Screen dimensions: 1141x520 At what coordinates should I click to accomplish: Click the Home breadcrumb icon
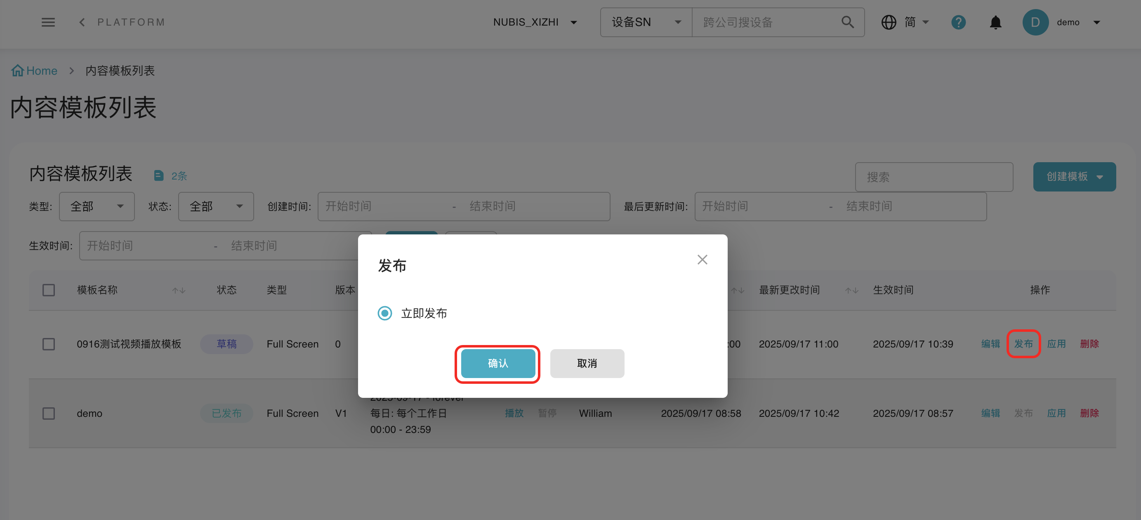(x=17, y=71)
